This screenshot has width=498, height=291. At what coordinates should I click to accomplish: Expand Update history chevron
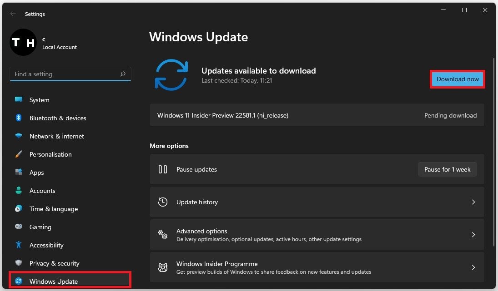point(473,202)
